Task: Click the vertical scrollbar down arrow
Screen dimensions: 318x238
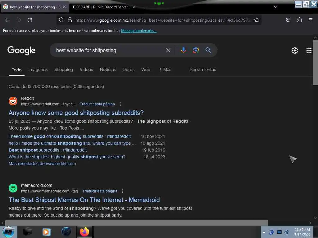Action: (x=315, y=218)
